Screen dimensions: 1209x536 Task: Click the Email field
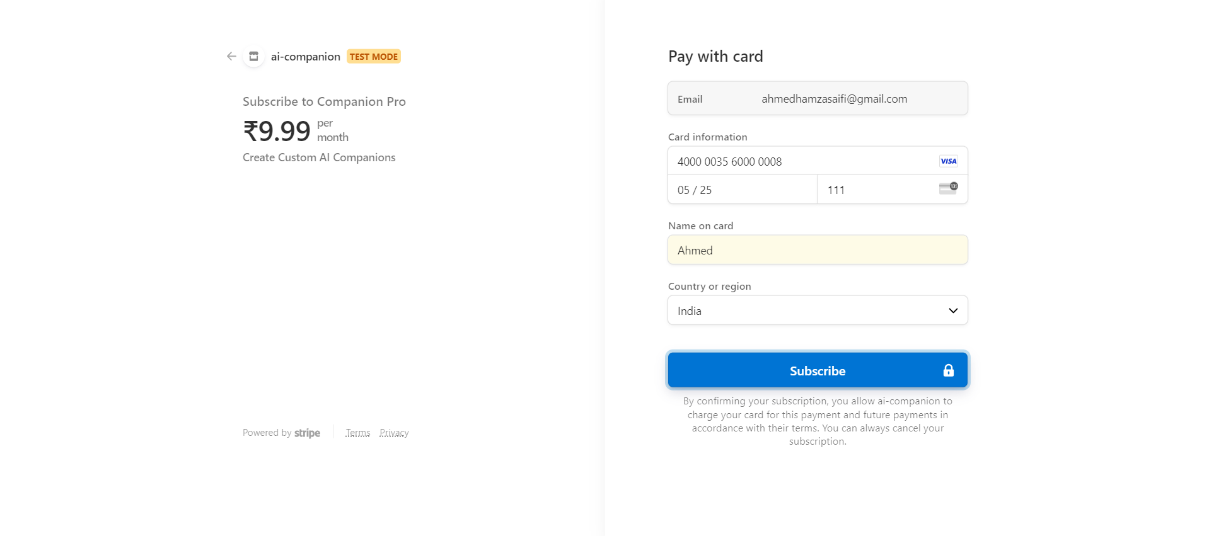coord(833,98)
